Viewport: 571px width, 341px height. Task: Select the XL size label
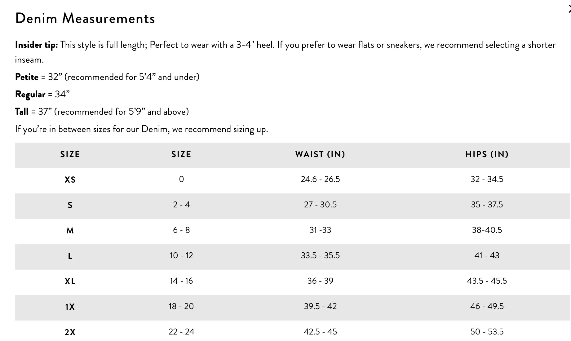70,281
